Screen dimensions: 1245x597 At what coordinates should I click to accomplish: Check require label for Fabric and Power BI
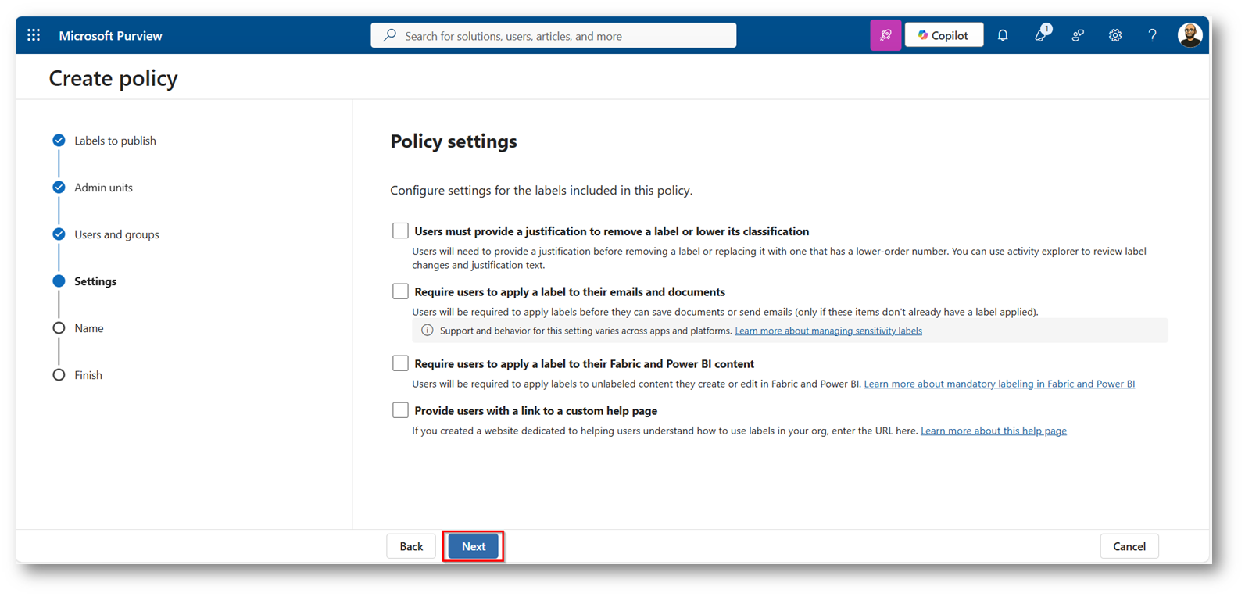(x=400, y=363)
